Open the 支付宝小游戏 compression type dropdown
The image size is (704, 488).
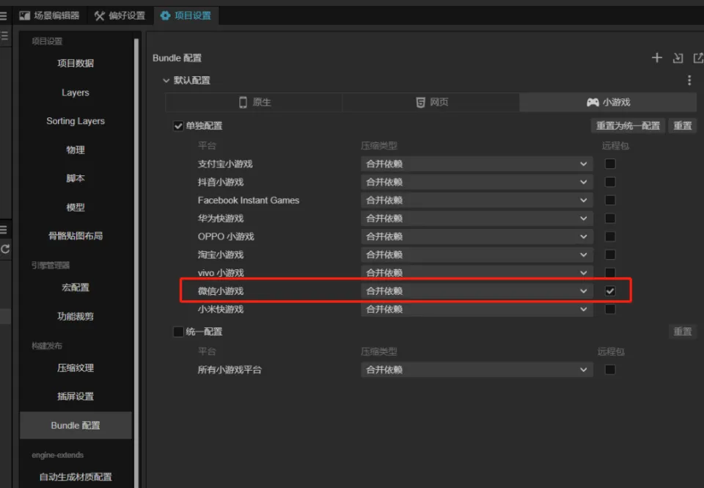477,164
